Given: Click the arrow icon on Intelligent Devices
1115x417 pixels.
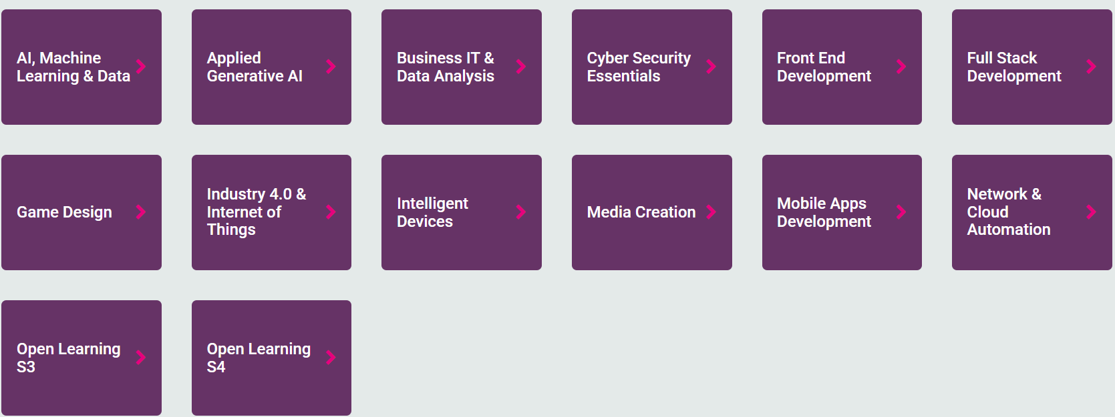Looking at the screenshot, I should coord(521,212).
